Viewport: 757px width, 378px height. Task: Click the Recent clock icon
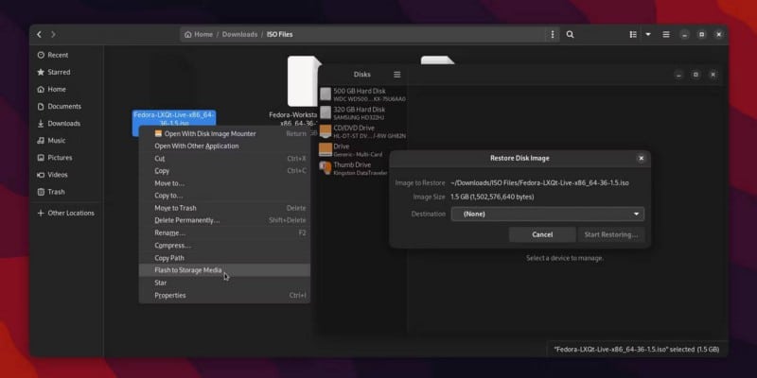[x=41, y=55]
